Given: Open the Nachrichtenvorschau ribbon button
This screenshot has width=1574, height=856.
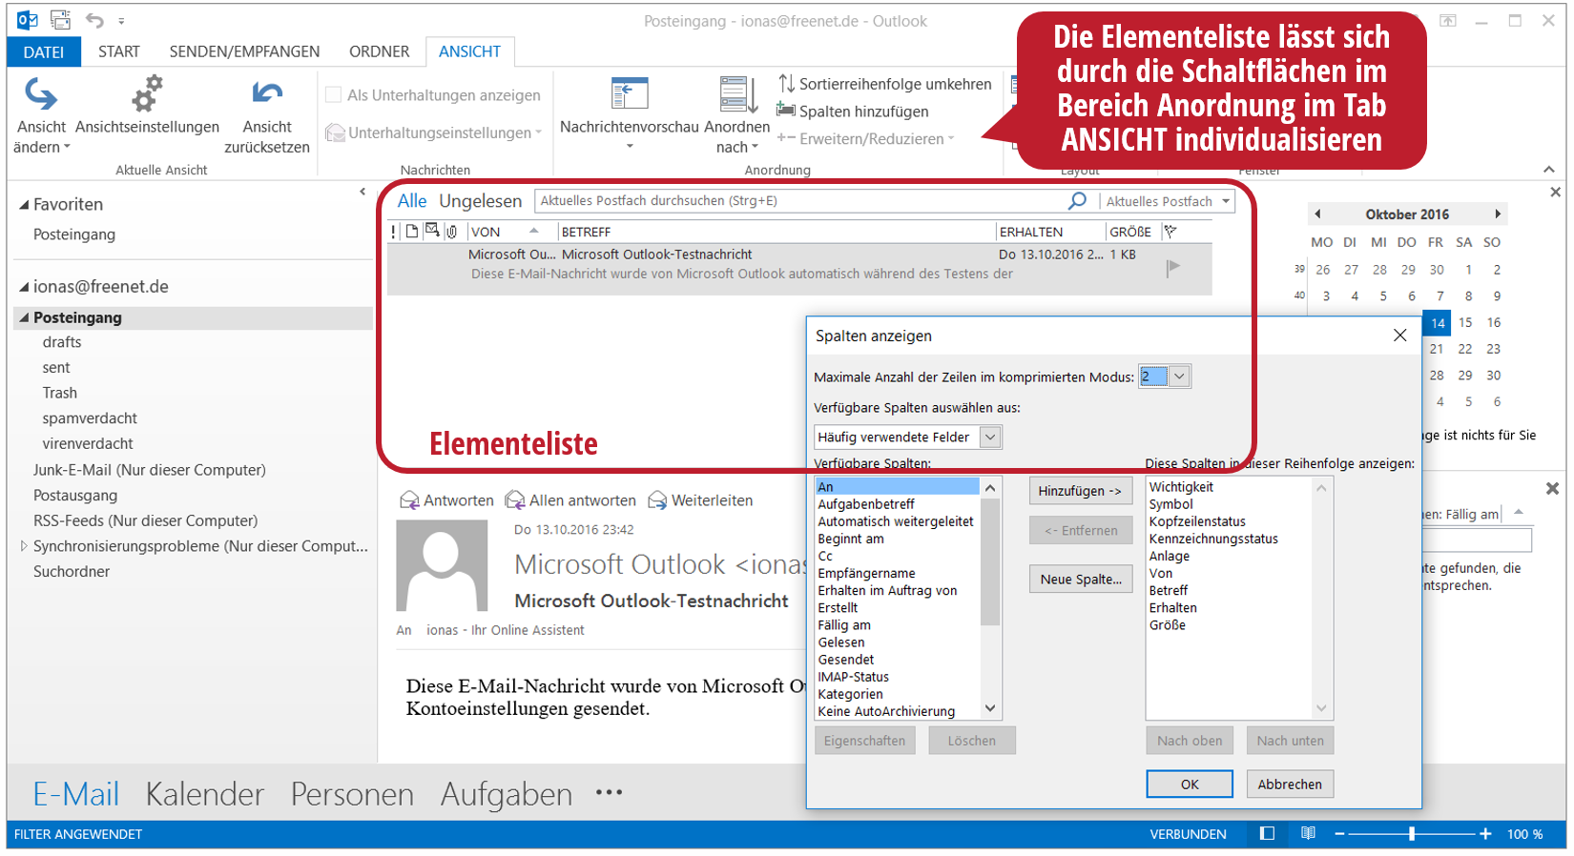Looking at the screenshot, I should pyautogui.click(x=630, y=114).
